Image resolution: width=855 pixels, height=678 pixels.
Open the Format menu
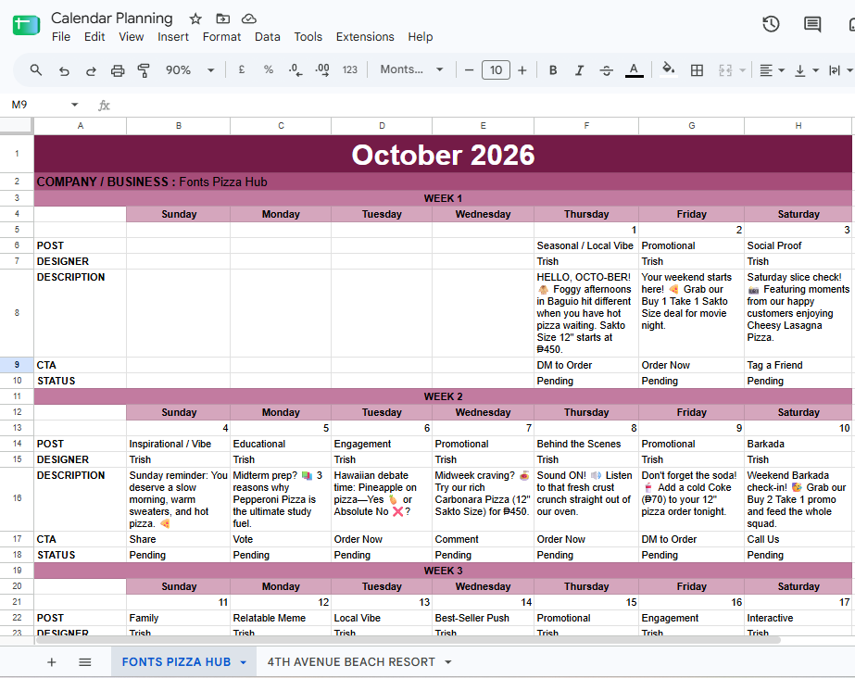click(221, 36)
